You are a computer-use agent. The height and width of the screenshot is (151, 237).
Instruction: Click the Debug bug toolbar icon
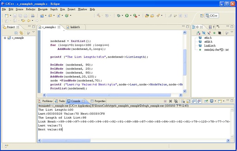tap(118, 15)
